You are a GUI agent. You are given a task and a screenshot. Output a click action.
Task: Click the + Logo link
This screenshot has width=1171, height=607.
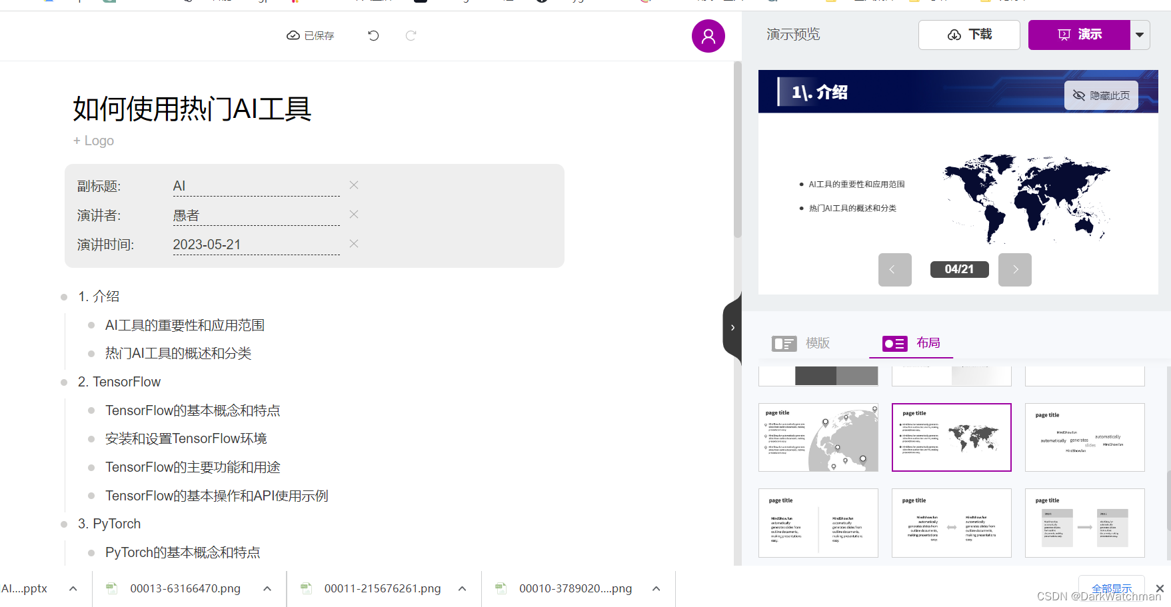(x=93, y=141)
